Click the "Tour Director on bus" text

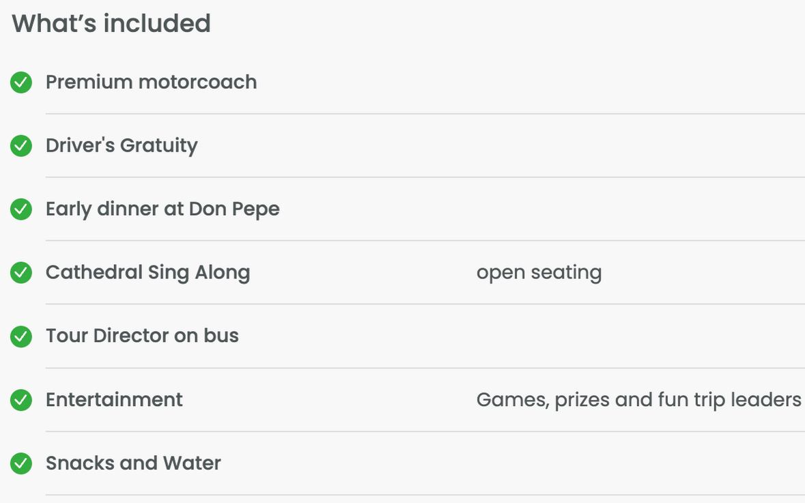(x=142, y=336)
